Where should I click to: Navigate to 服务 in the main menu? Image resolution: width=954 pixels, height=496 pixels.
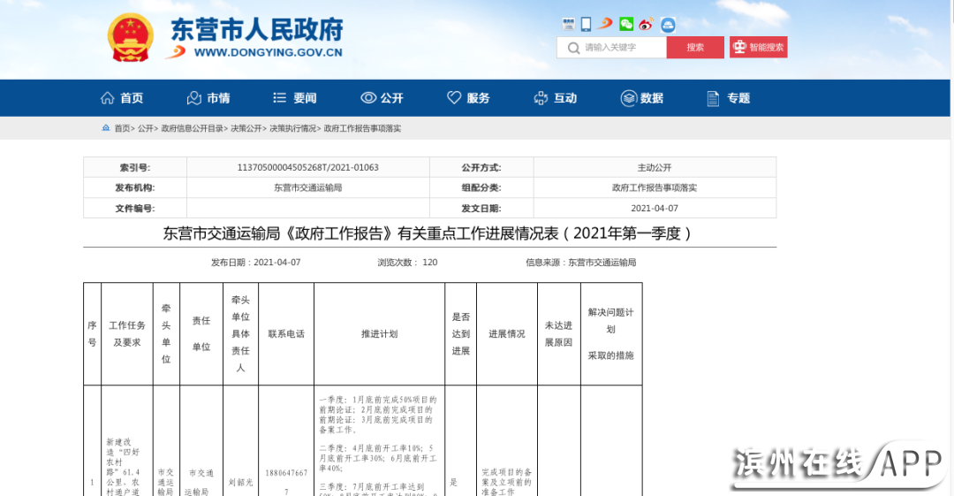[x=468, y=98]
